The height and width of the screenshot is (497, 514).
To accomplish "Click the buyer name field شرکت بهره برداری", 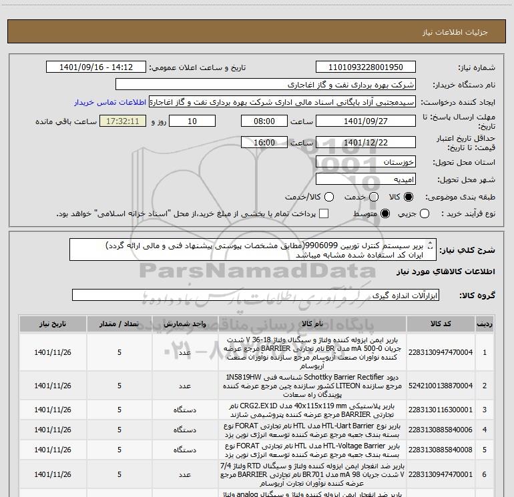I will coord(266,85).
